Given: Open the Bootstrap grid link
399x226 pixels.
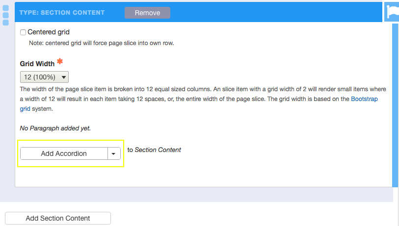Looking at the screenshot, I should [x=364, y=99].
